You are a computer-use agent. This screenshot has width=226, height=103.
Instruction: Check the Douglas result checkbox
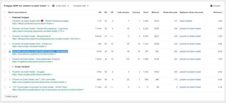5,72
